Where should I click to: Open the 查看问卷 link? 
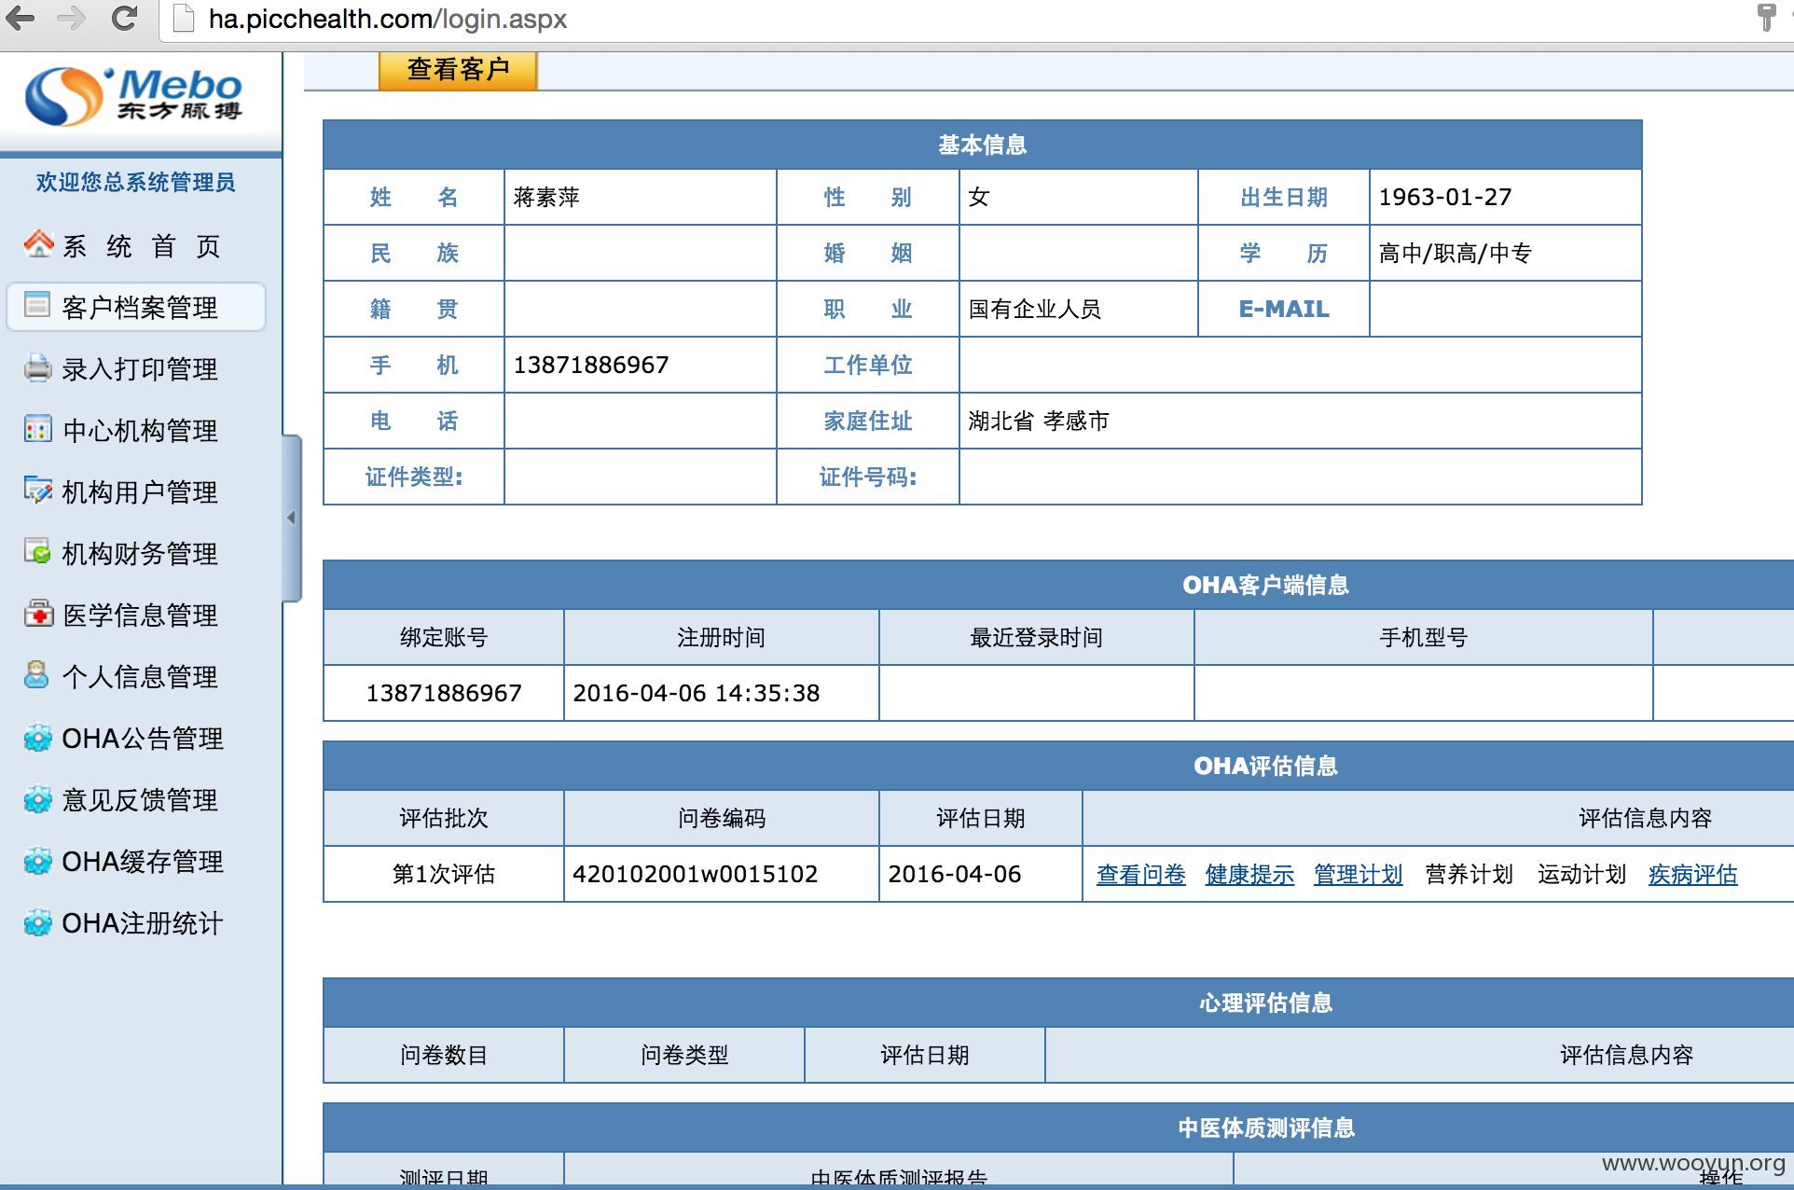(1140, 875)
